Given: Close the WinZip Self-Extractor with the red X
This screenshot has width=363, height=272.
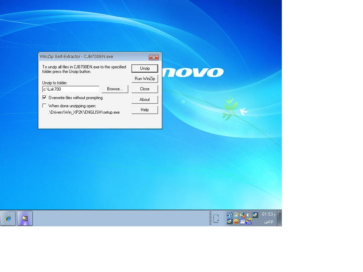Looking at the screenshot, I should (153, 57).
